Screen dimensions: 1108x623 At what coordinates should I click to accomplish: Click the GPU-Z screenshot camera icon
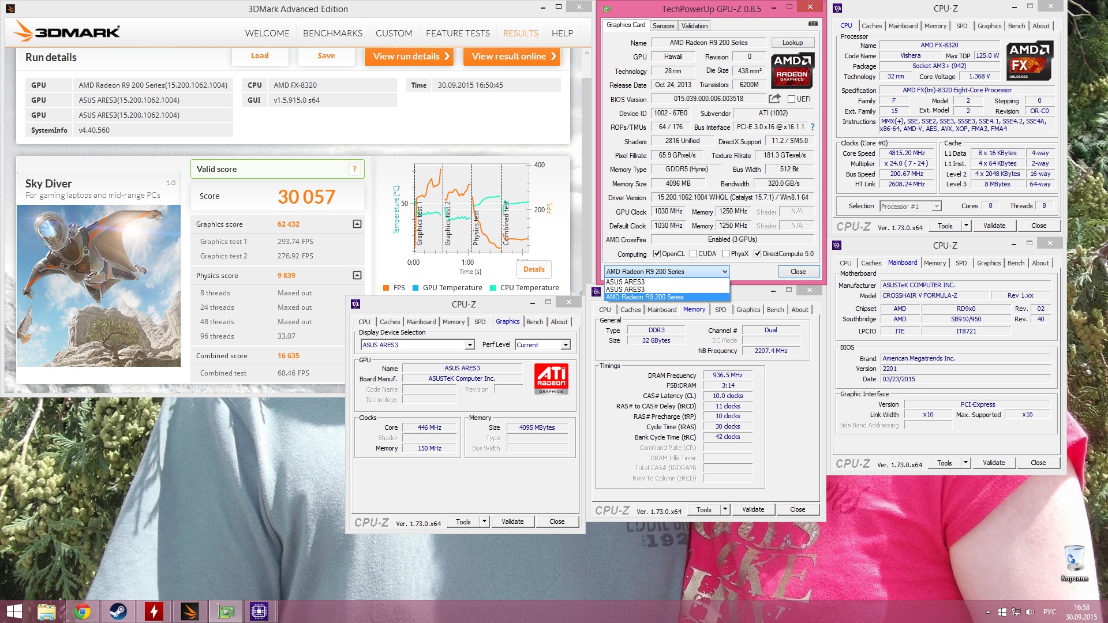point(813,24)
